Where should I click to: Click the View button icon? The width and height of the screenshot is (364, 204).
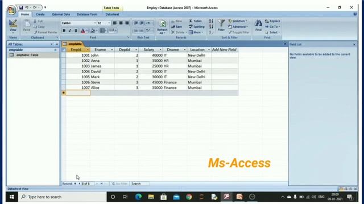(x=13, y=24)
